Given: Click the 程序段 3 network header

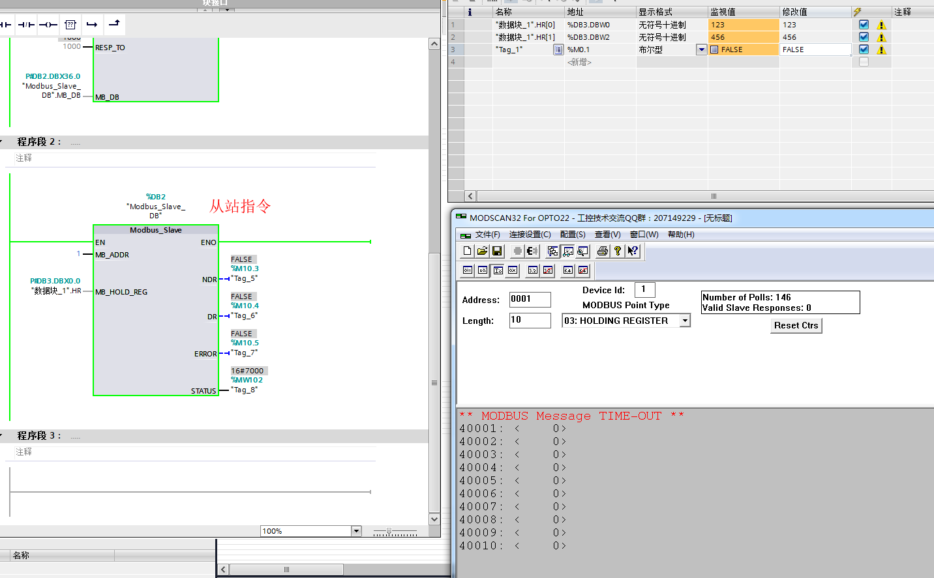Looking at the screenshot, I should (x=39, y=435).
